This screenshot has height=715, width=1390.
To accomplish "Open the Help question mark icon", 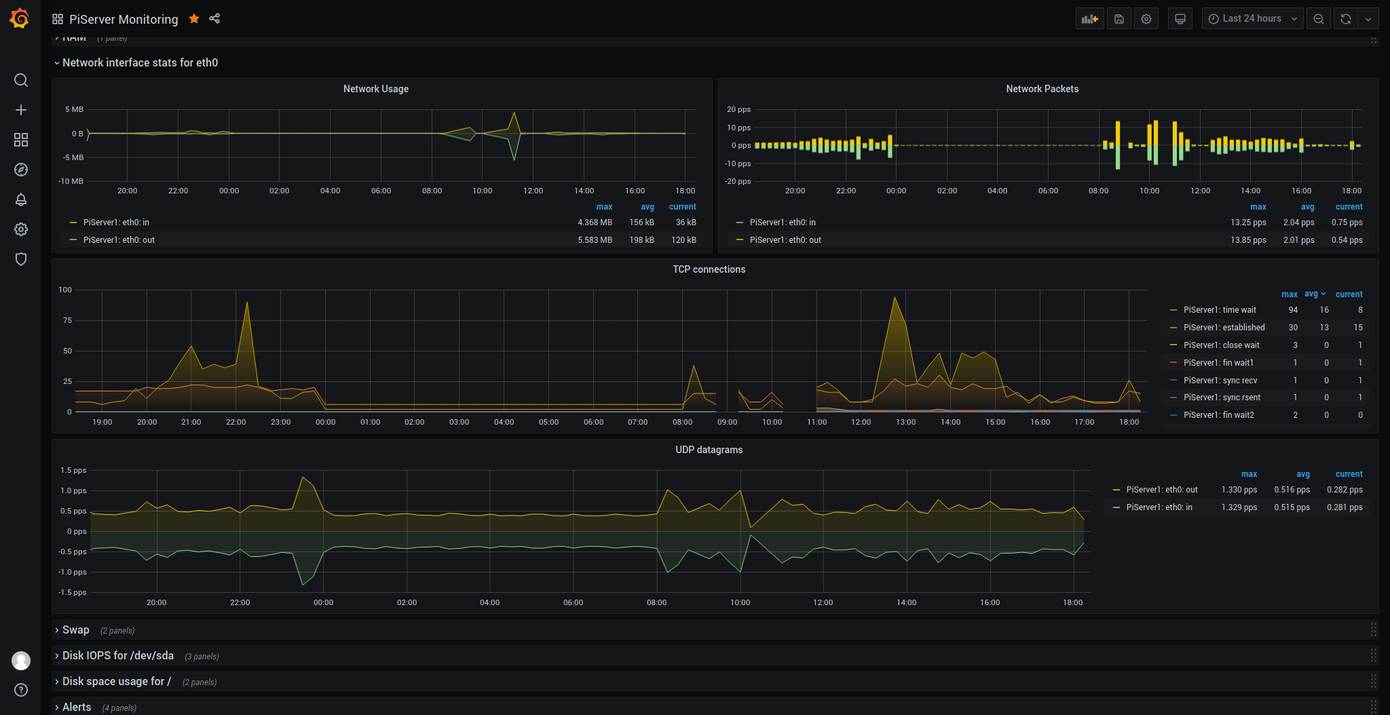I will tap(21, 690).
